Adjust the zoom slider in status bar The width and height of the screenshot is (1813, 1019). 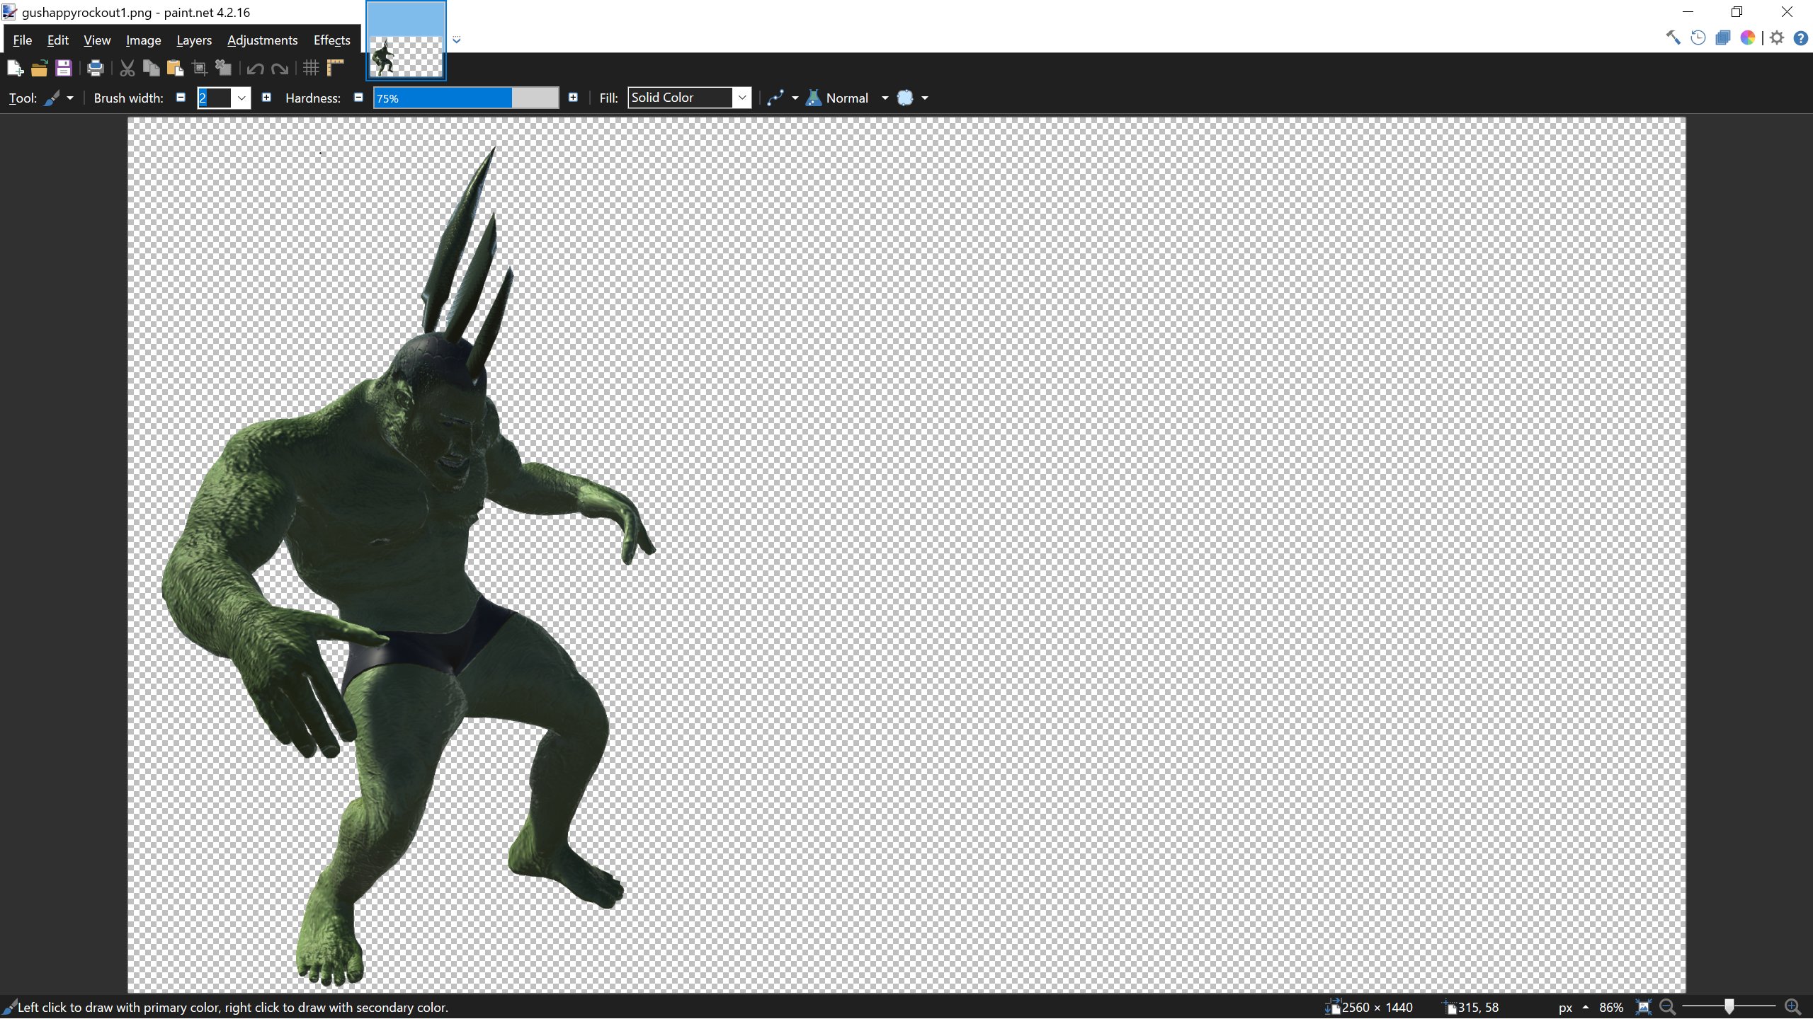(1729, 1007)
